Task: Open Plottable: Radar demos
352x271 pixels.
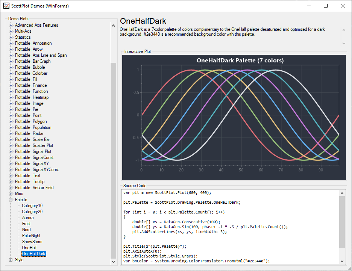Action: click(x=29, y=133)
